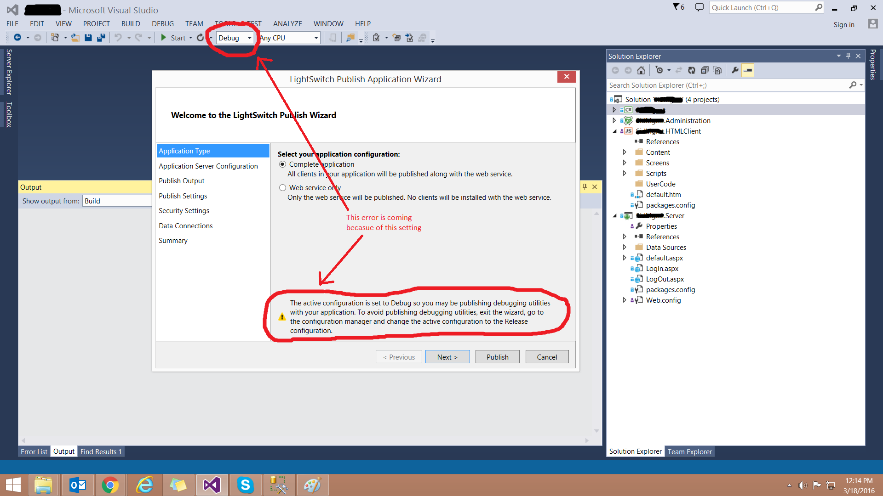Click the Next button in wizard
The width and height of the screenshot is (883, 496).
point(447,357)
